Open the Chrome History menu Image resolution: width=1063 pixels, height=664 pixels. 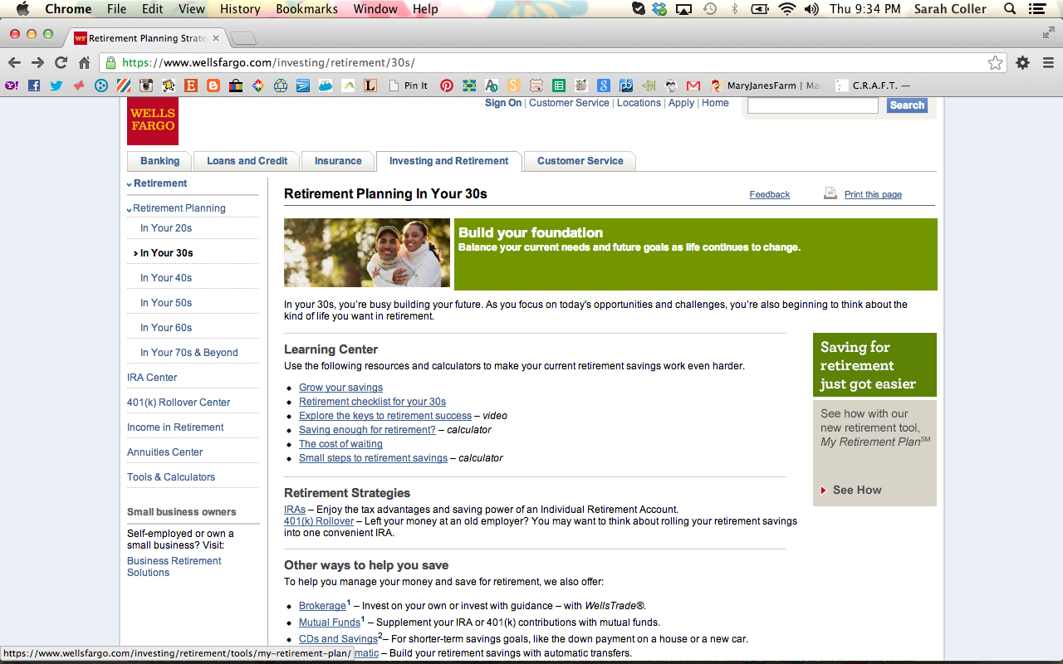tap(240, 9)
